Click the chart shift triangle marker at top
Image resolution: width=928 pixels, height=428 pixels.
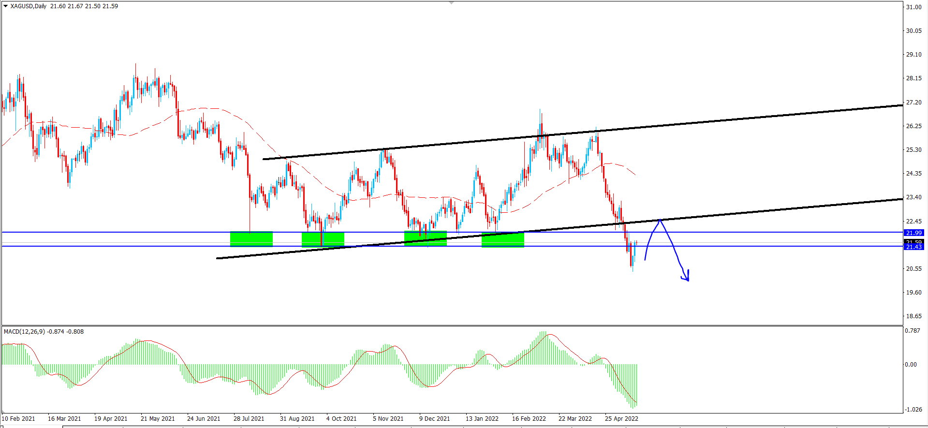[x=451, y=3]
